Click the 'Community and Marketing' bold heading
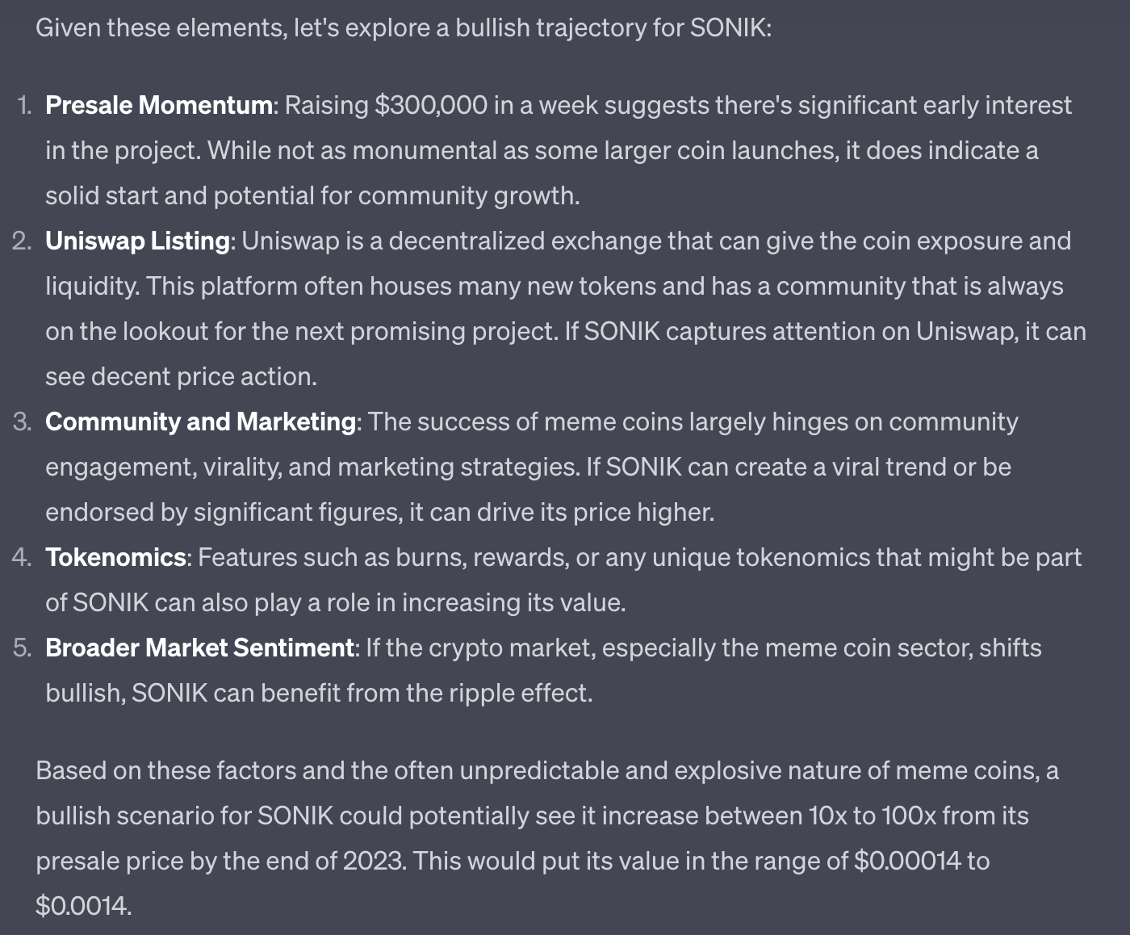This screenshot has width=1130, height=935. (x=200, y=422)
